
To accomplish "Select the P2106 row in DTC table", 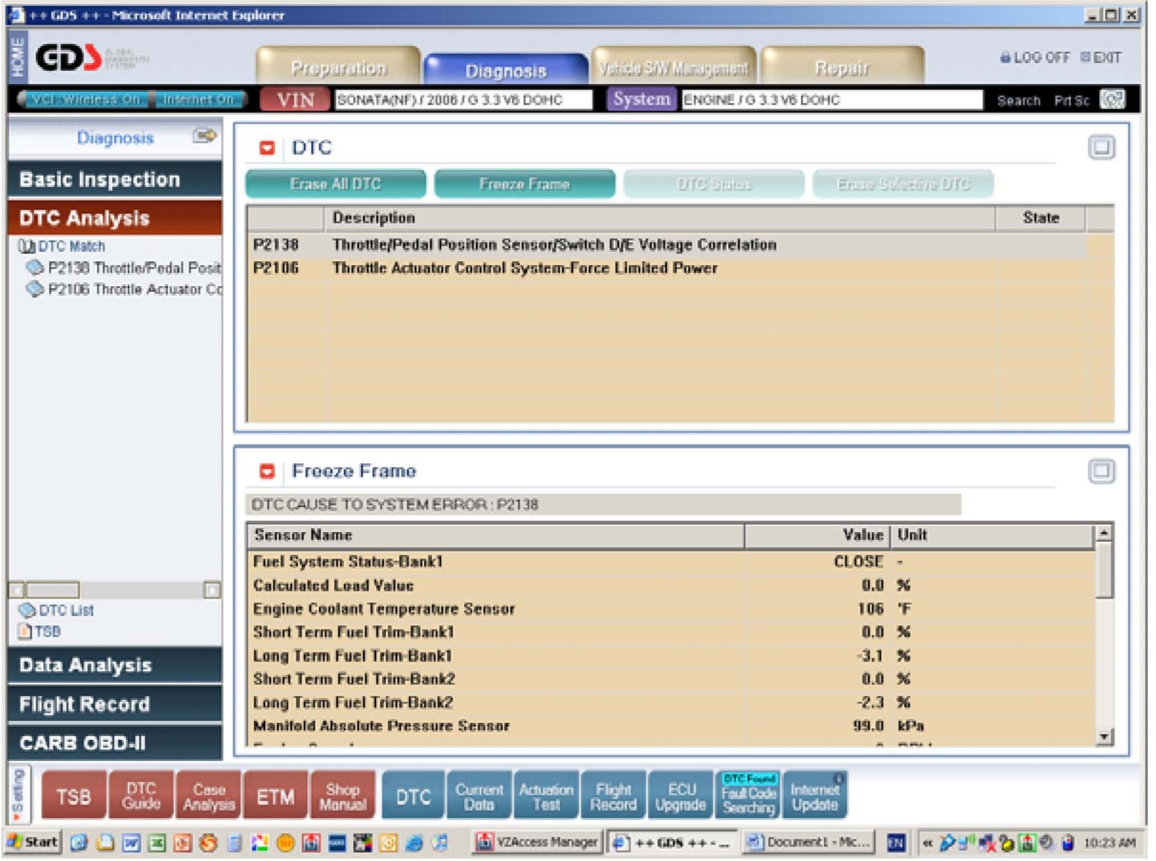I will pos(524,268).
